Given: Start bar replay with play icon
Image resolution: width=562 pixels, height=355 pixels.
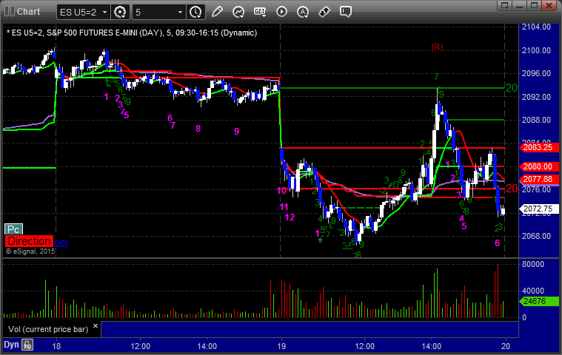Looking at the screenshot, I should (x=281, y=12).
